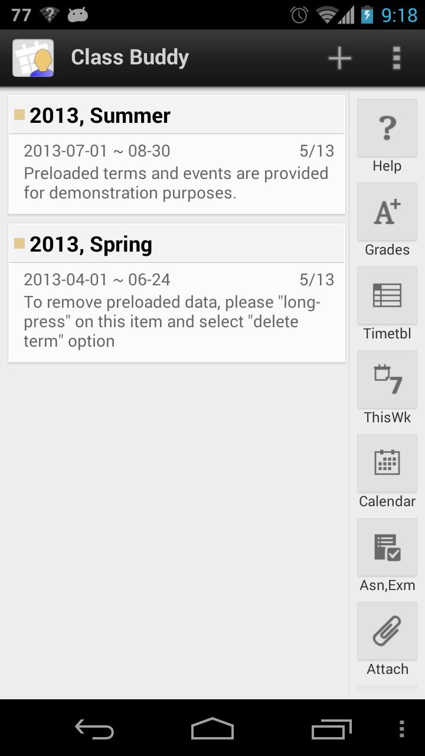Tap the plus icon to add term
This screenshot has height=756, width=425.
point(340,58)
